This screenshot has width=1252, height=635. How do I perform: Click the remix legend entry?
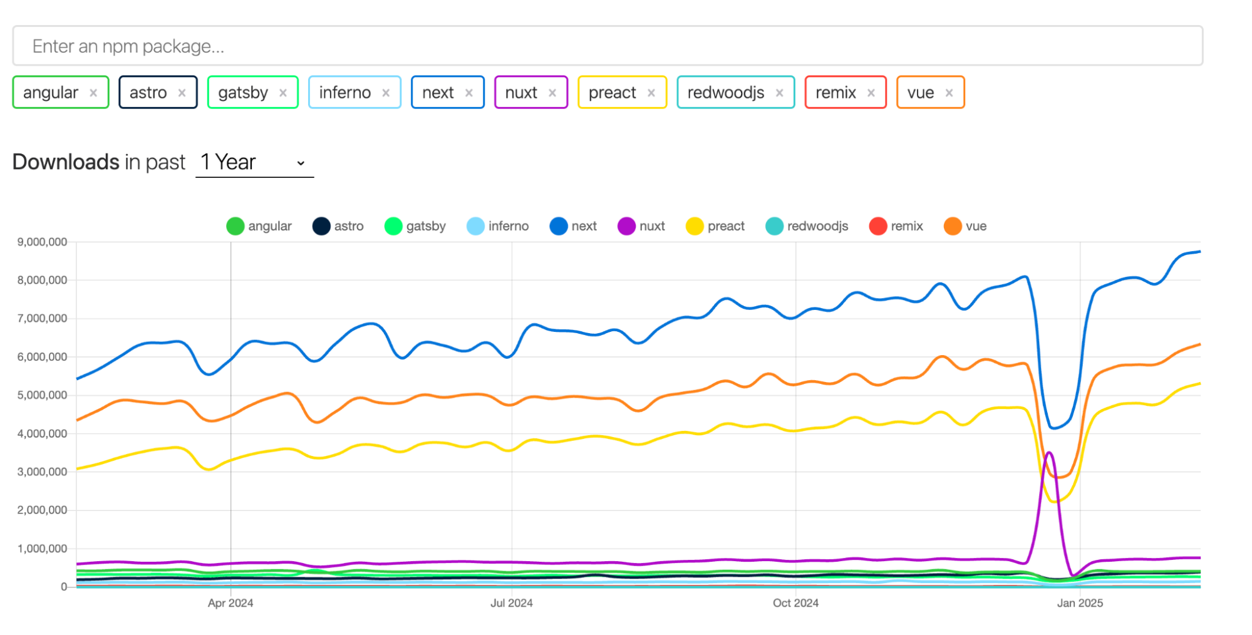(897, 226)
